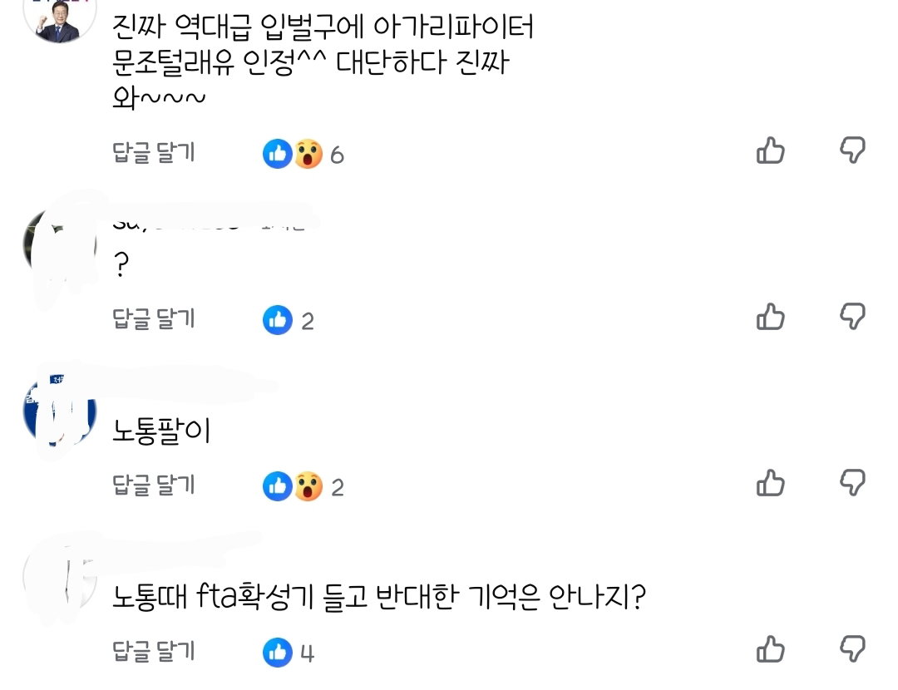The height and width of the screenshot is (690, 898).
Task: Click 답글 달기 under the '?' comment
Action: pos(154,318)
